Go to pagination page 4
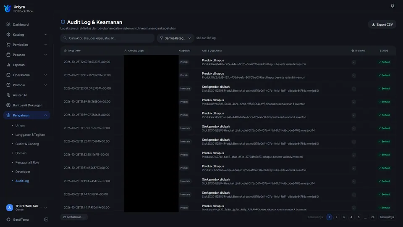Viewport: 403px width, 227px height. (351, 217)
